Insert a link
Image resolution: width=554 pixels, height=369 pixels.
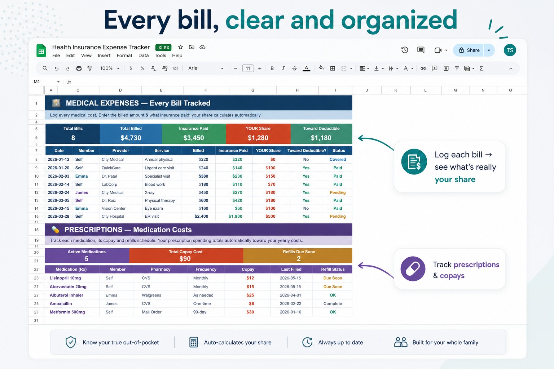(423, 68)
